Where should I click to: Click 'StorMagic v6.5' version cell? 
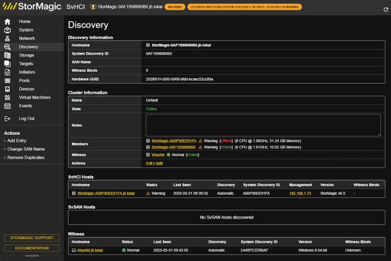point(333,193)
